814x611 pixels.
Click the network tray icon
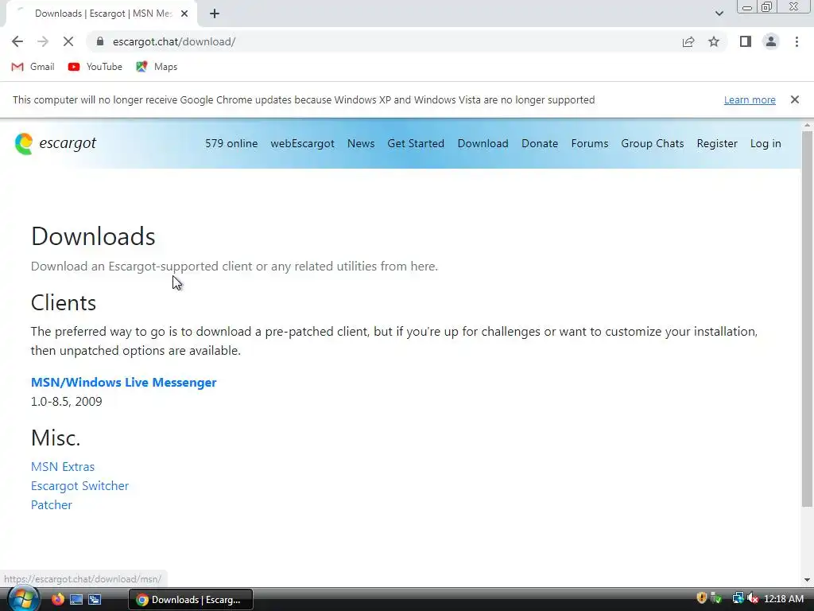tap(738, 598)
